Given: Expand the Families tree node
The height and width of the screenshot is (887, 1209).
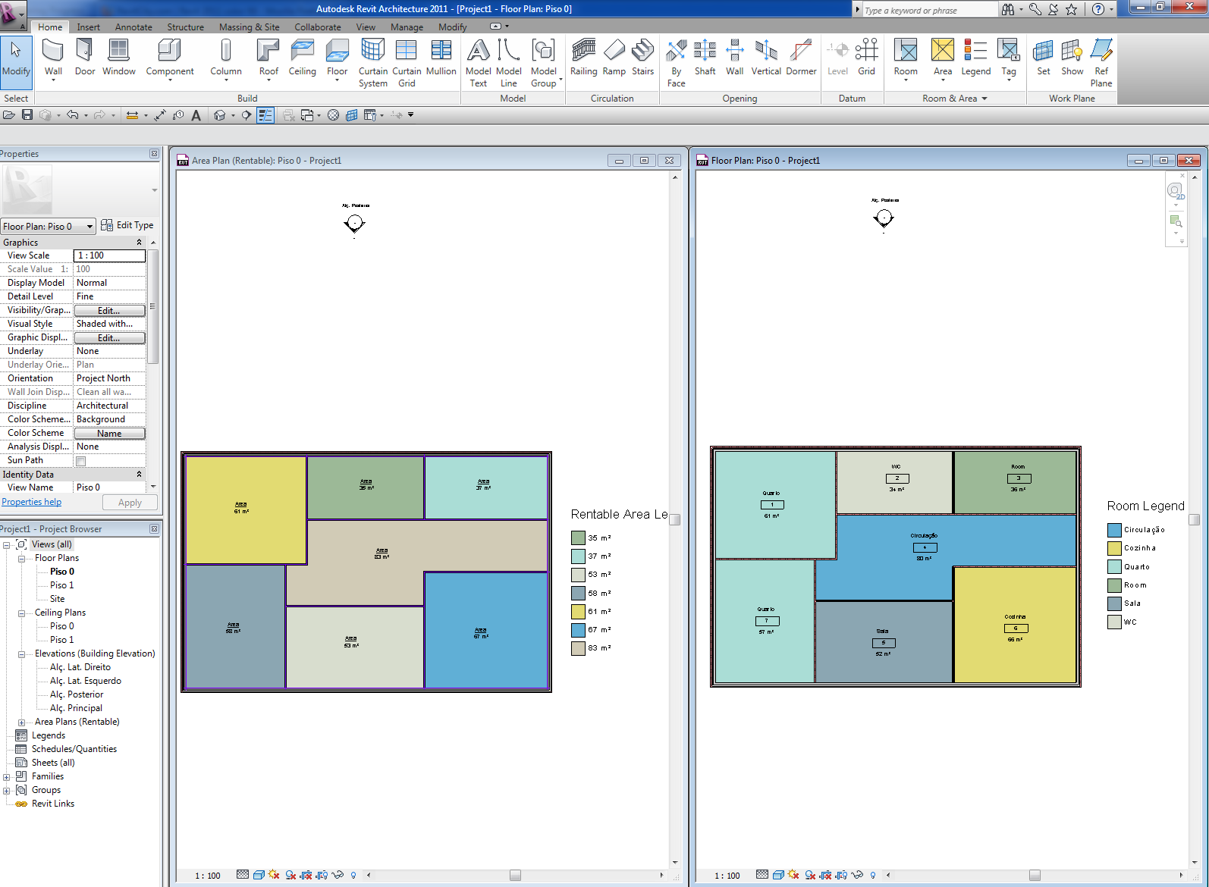Looking at the screenshot, I should tap(7, 776).
